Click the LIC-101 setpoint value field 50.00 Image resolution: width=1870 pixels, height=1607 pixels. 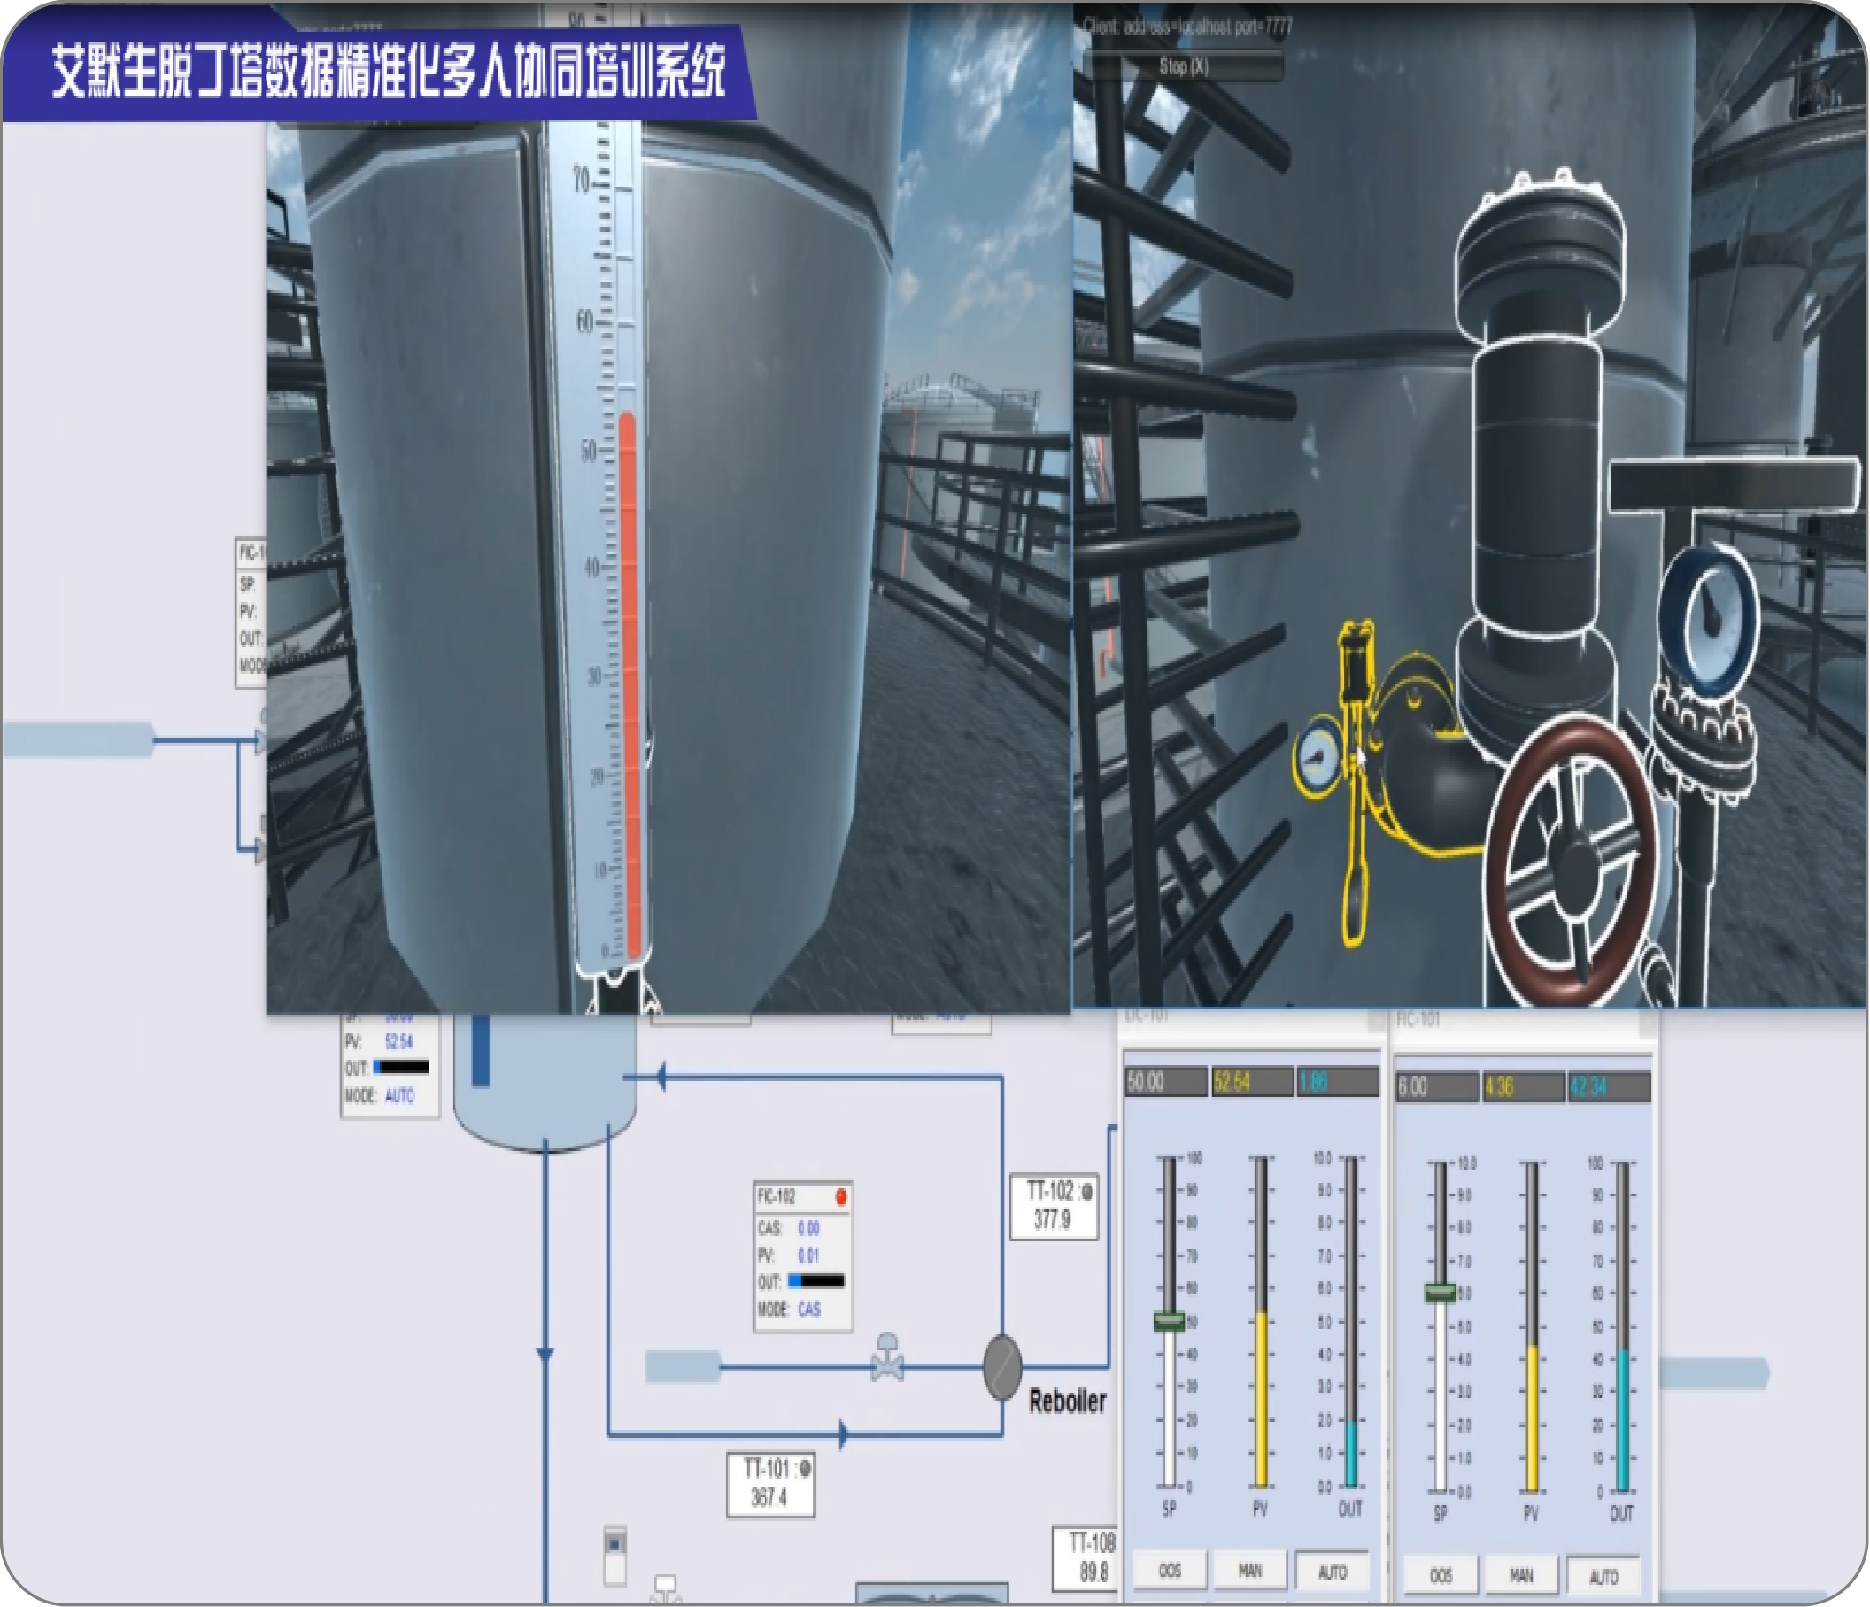click(x=1165, y=1082)
